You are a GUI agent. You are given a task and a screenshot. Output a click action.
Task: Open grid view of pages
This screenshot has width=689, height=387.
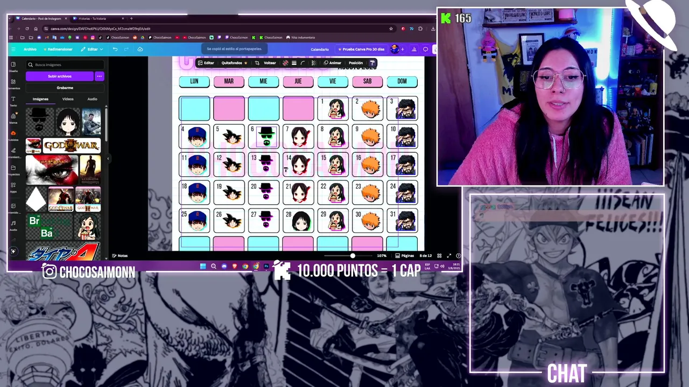point(439,256)
